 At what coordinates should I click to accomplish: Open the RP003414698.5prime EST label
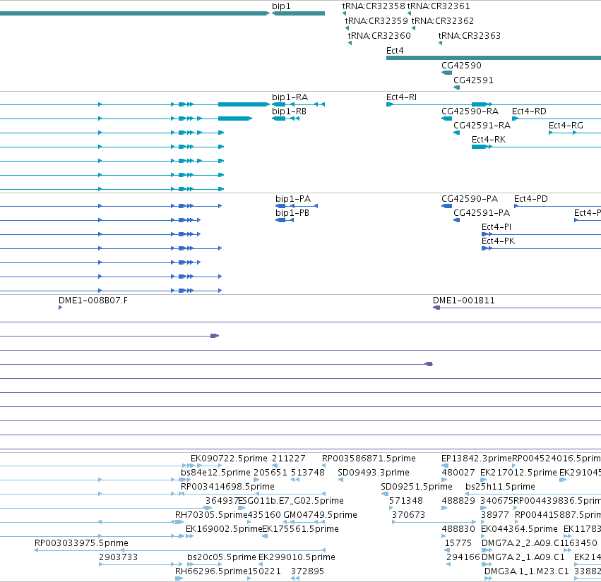(227, 487)
